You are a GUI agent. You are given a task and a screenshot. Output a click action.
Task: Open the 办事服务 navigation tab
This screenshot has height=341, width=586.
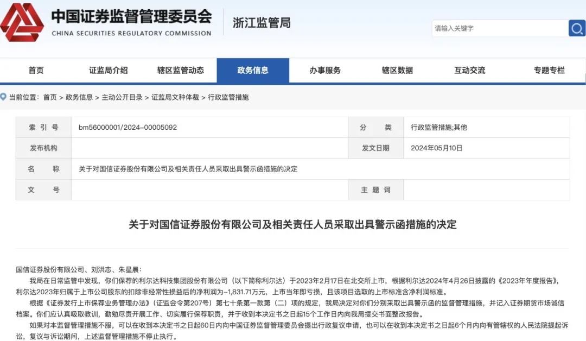[325, 70]
